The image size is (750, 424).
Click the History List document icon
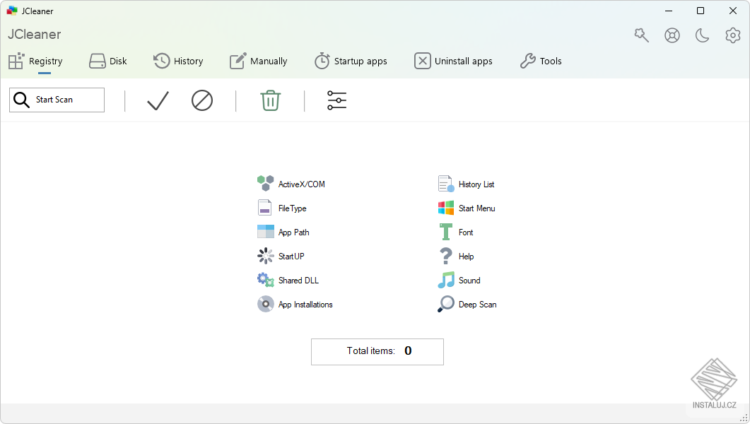click(446, 184)
